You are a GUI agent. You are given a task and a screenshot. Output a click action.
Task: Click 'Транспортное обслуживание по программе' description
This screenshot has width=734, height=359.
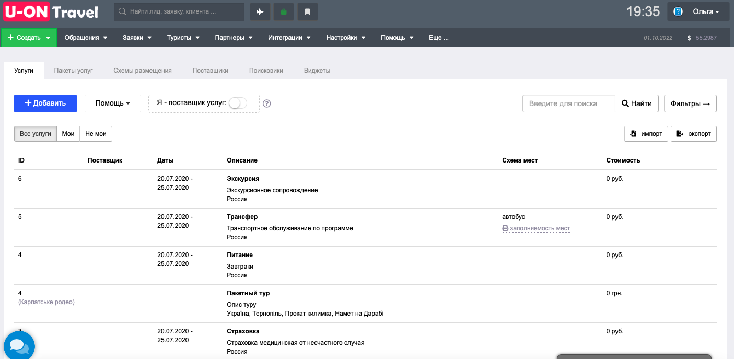290,228
